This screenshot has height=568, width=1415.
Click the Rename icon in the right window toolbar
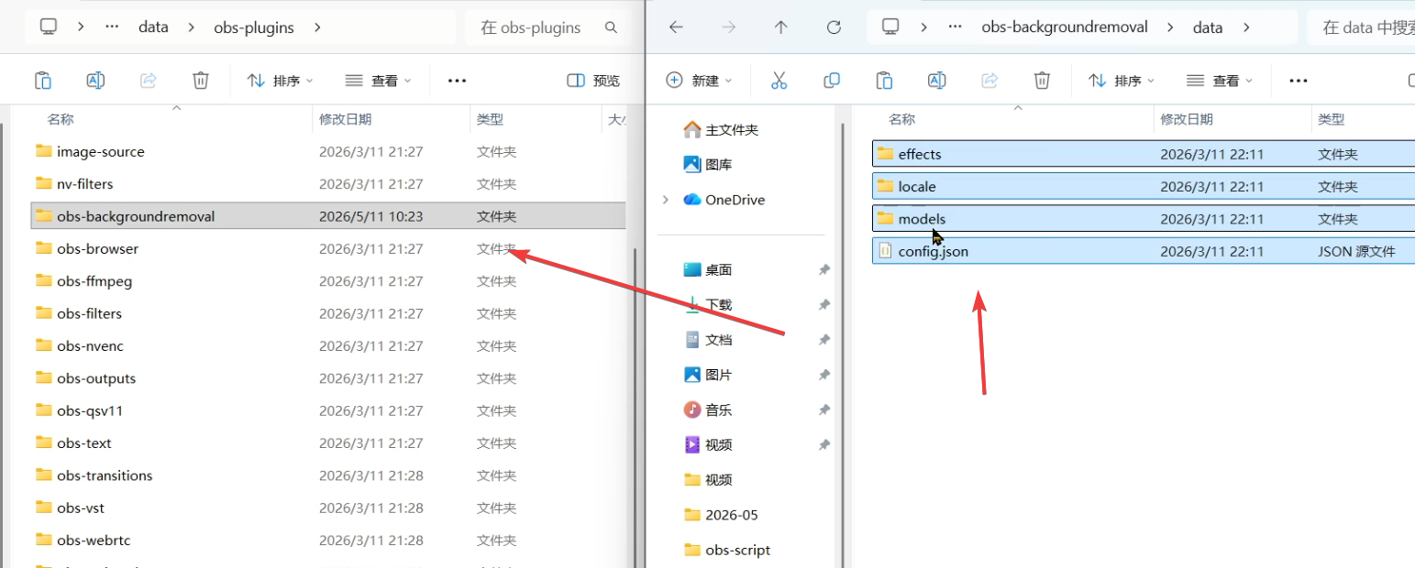tap(936, 81)
